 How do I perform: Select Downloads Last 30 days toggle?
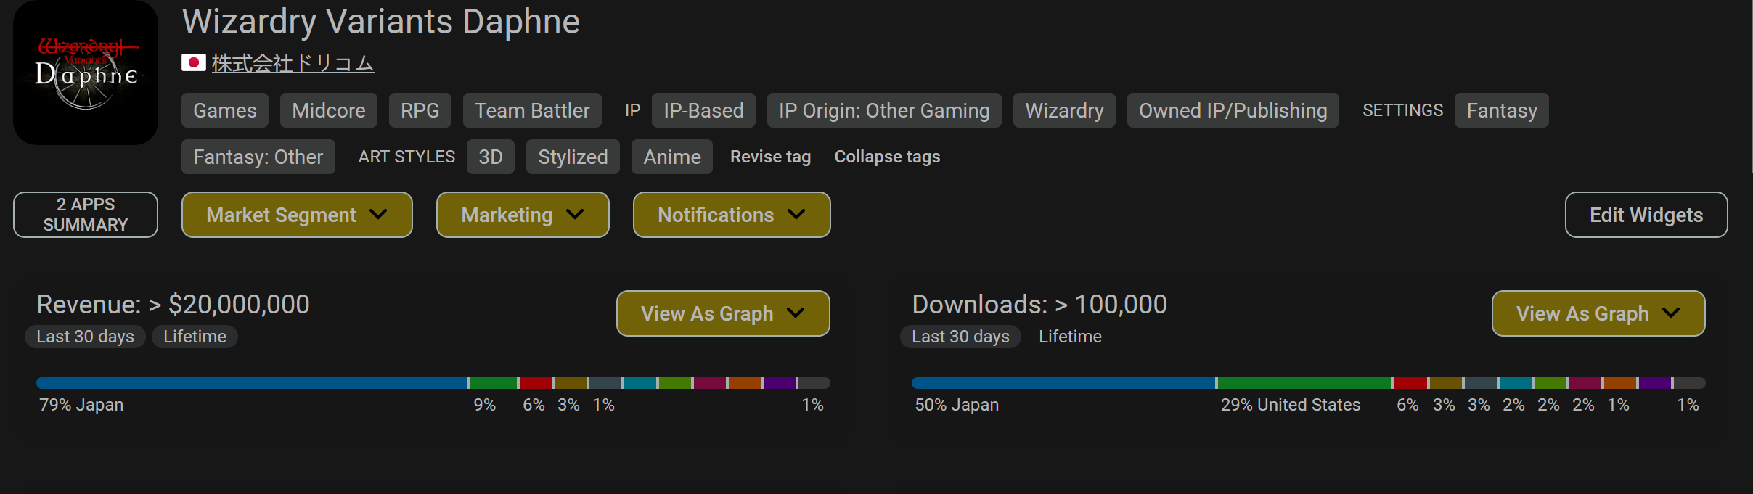point(961,337)
